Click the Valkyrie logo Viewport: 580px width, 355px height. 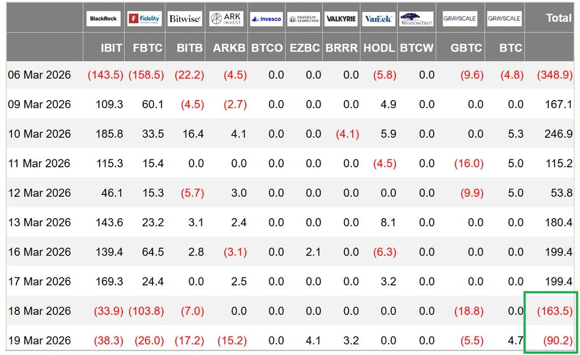pyautogui.click(x=341, y=19)
